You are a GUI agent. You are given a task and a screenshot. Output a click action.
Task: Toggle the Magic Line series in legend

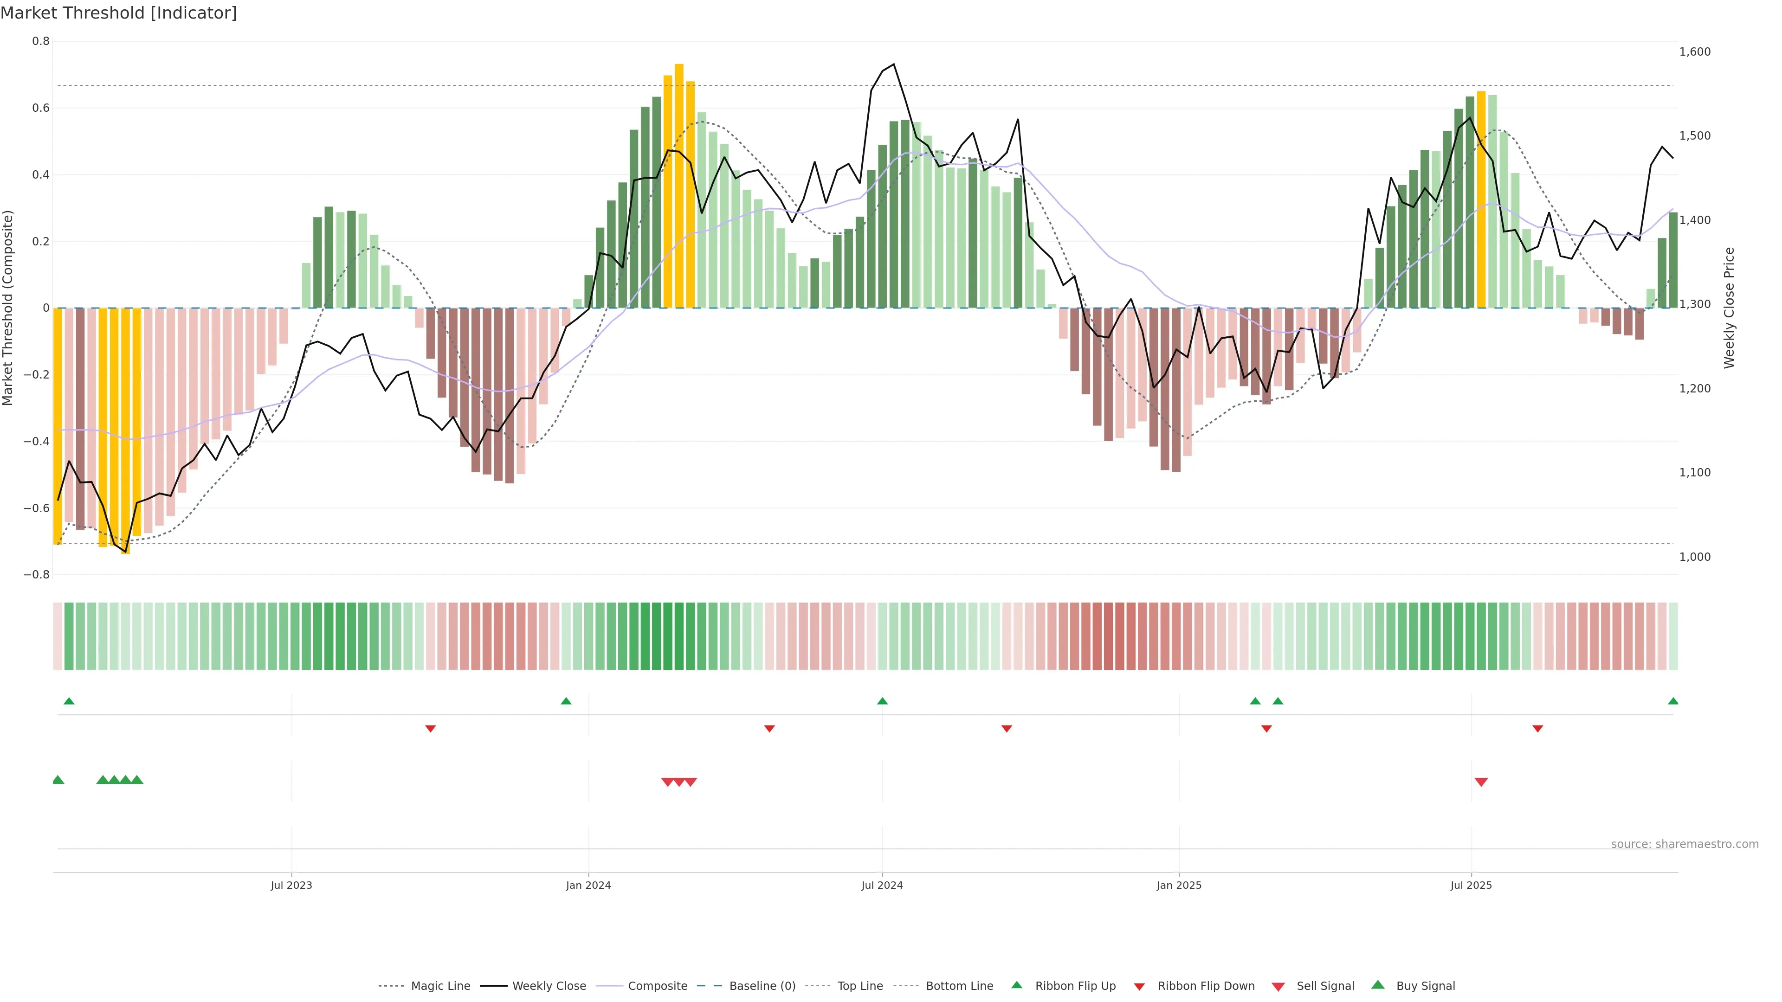click(440, 986)
